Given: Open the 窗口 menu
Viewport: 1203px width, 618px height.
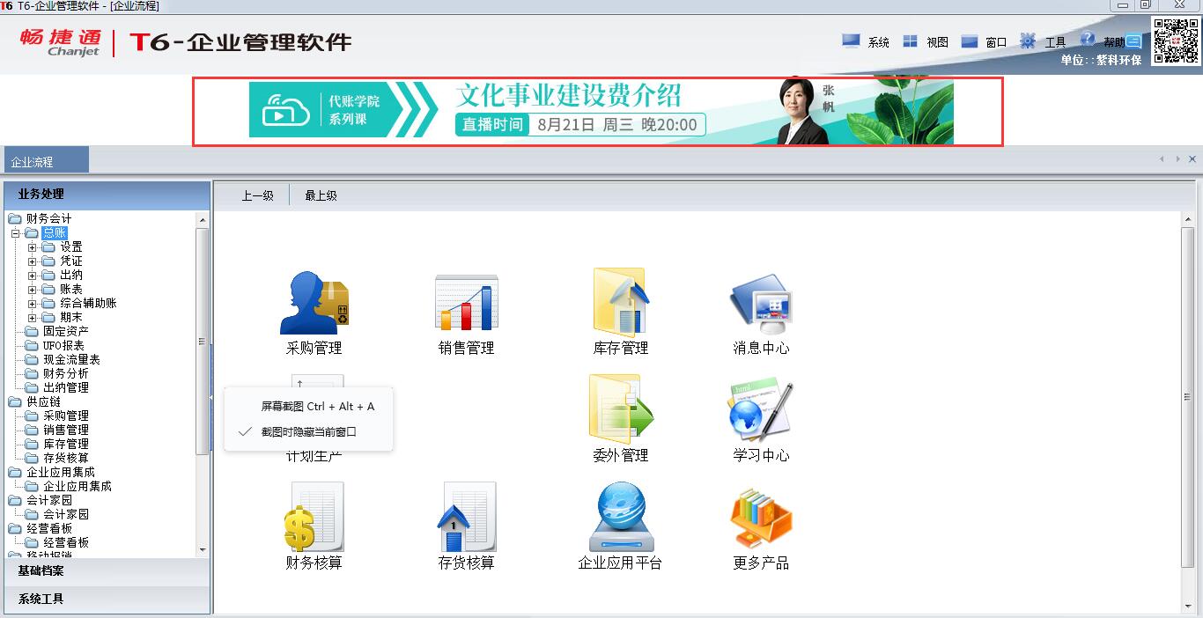Looking at the screenshot, I should [x=996, y=42].
